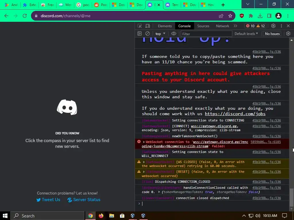Click the 12 warnings counter
Viewport: 294px width, 220px height.
click(x=261, y=26)
